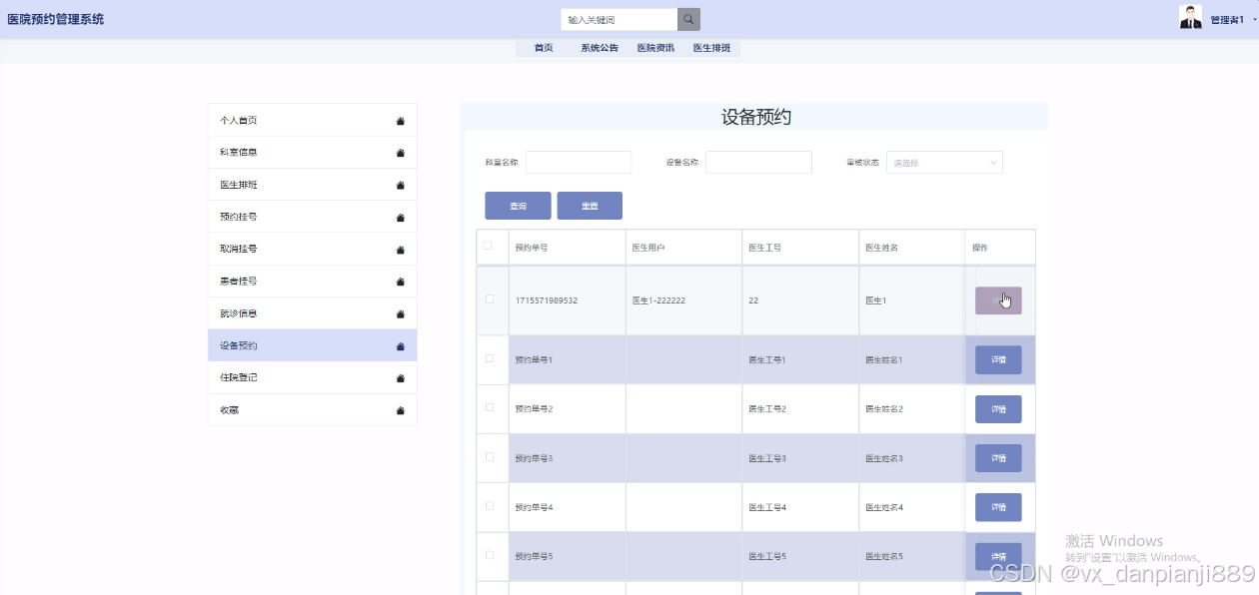Click the icon beside 住院登记
The width and height of the screenshot is (1259, 595).
[401, 378]
